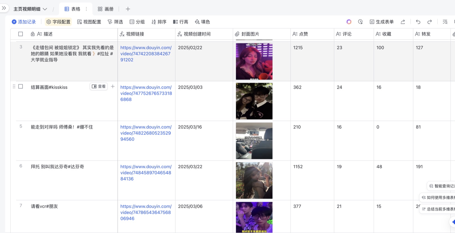Viewport: 455px width, 233px height.
Task: Check the row checkbox for 结算画面#kisskiss
Action: [x=20, y=86]
